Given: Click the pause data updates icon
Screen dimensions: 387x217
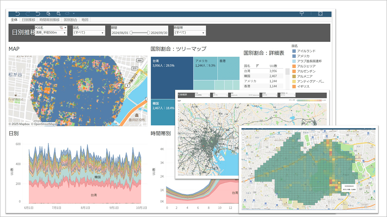Looking at the screenshot, I should click(58, 14).
